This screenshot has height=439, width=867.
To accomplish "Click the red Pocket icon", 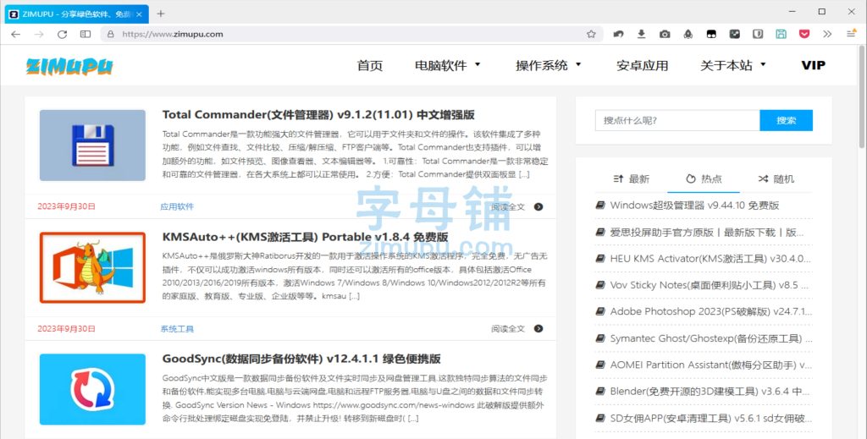I will (804, 34).
